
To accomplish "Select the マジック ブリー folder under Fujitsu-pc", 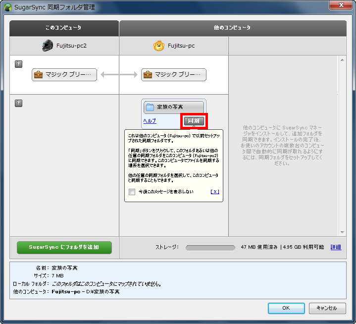I will (174, 74).
